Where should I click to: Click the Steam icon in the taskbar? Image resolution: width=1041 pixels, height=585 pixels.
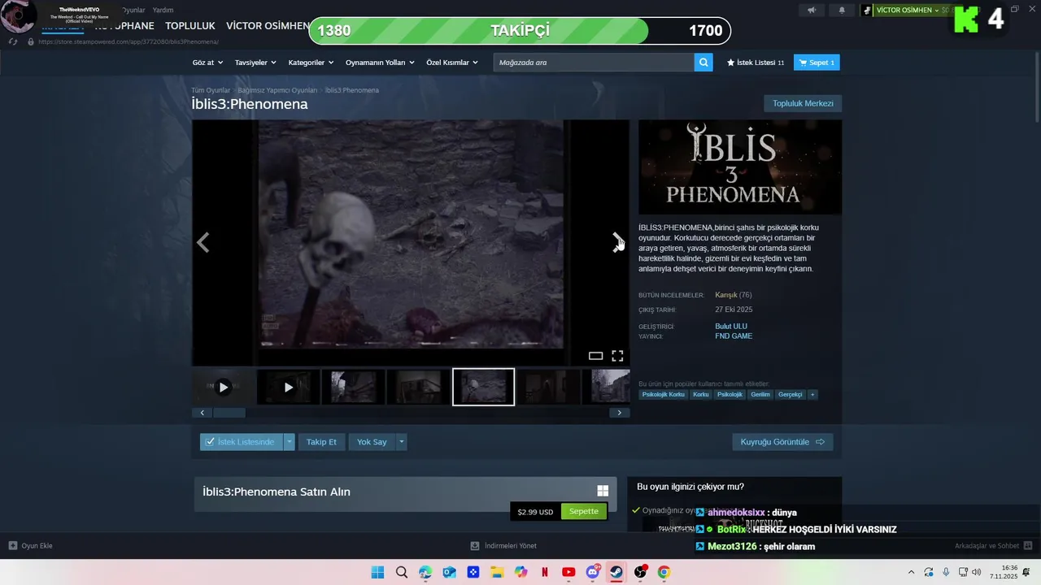tap(616, 572)
